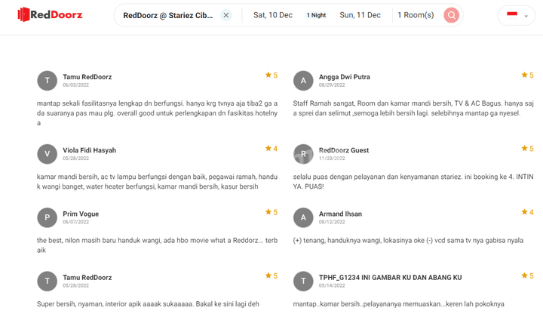Select the Sat, 10 Dec check-in date
This screenshot has width=543, height=317.
(273, 15)
